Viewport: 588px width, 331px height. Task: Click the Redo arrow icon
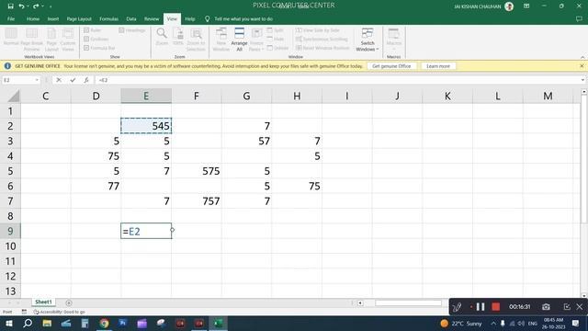point(36,6)
